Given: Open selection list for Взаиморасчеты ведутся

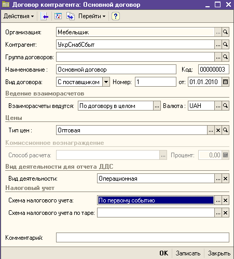Looking at the screenshot, I should pos(157,106).
